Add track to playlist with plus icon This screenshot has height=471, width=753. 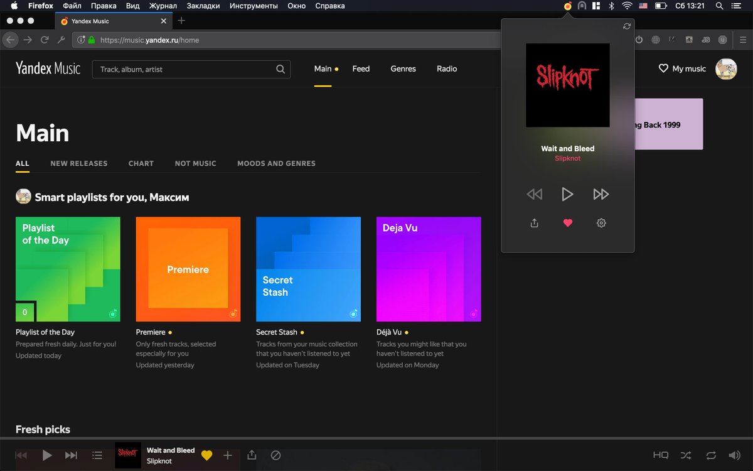tap(228, 455)
